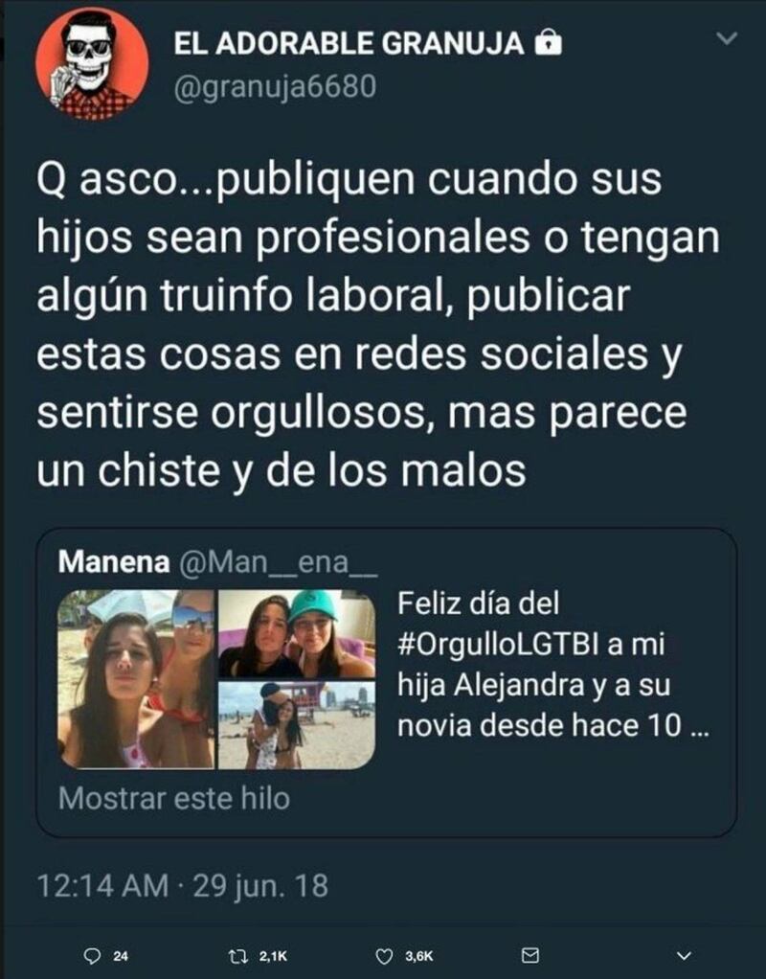The height and width of the screenshot is (979, 766).
Task: Open profile from skull avatar picture
Action: point(92,64)
